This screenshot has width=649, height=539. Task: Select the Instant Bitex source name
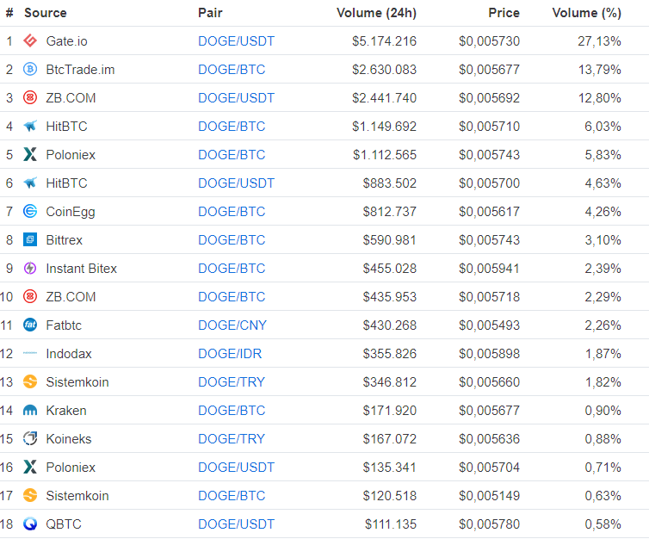coord(81,269)
